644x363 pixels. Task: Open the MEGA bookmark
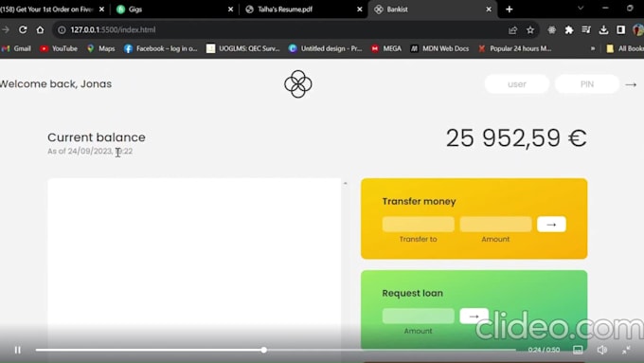(x=386, y=48)
